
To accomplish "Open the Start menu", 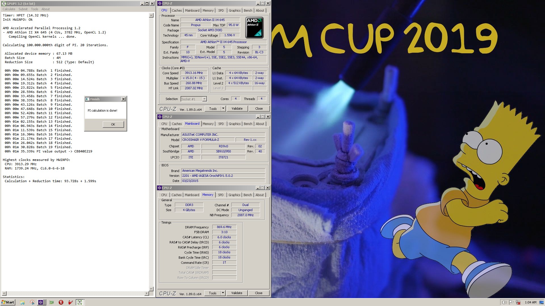I will [8, 302].
